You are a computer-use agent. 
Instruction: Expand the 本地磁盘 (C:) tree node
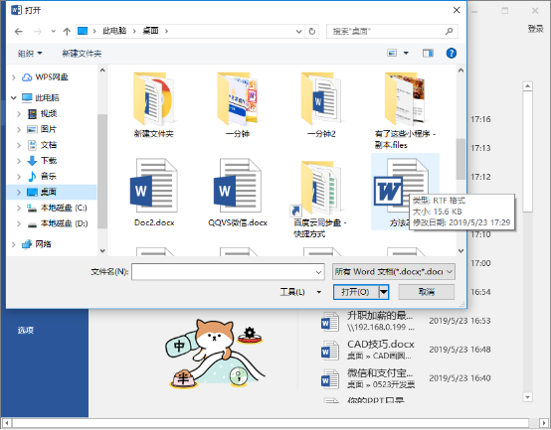click(x=19, y=208)
